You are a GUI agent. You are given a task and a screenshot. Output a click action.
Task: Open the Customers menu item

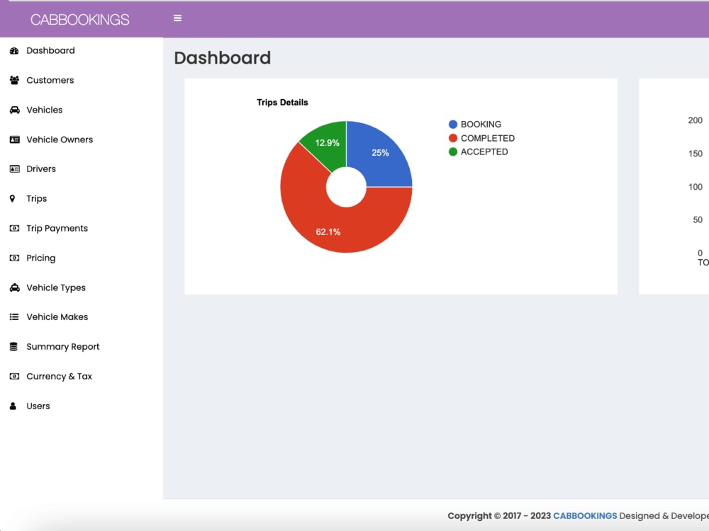(50, 81)
